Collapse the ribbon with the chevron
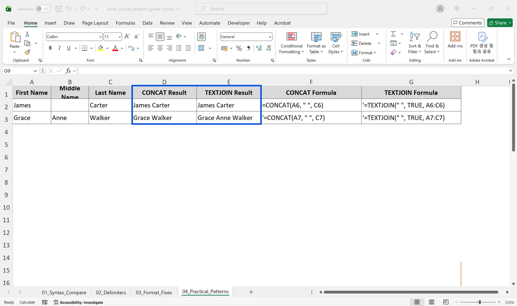Image resolution: width=517 pixels, height=306 pixels. (x=509, y=59)
